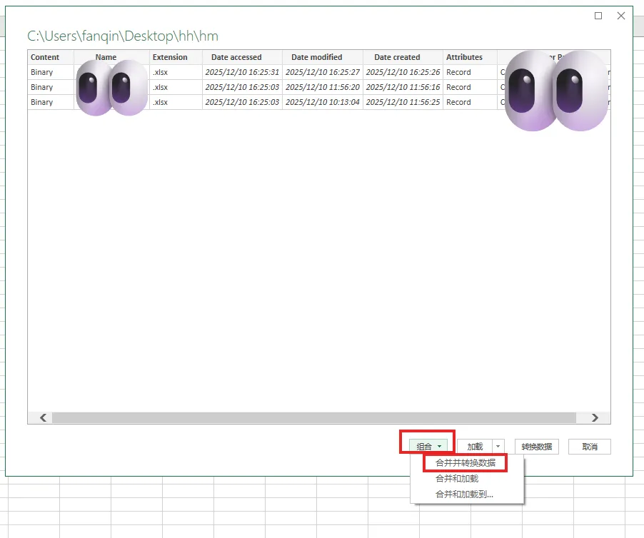Expand the arrow next to 加载
The image size is (644, 538).
(x=498, y=447)
